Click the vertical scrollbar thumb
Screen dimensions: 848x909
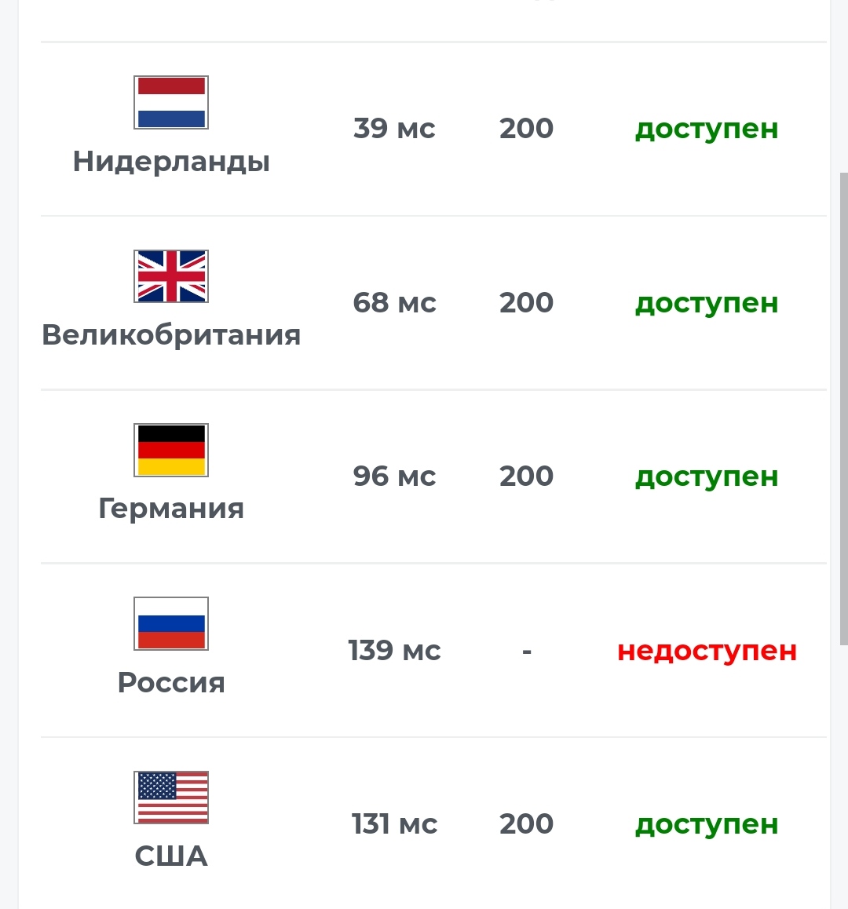coord(844,409)
